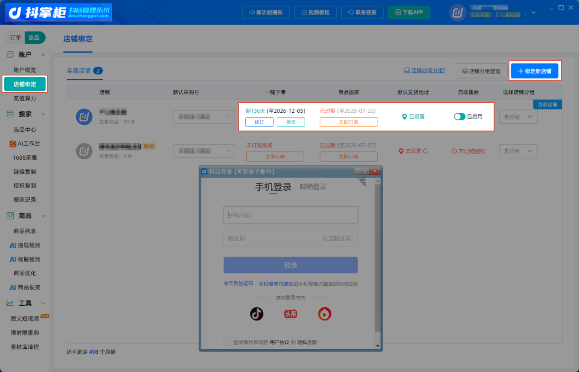
Task: Open 选品中心 in sidebar
Action: coord(25,130)
